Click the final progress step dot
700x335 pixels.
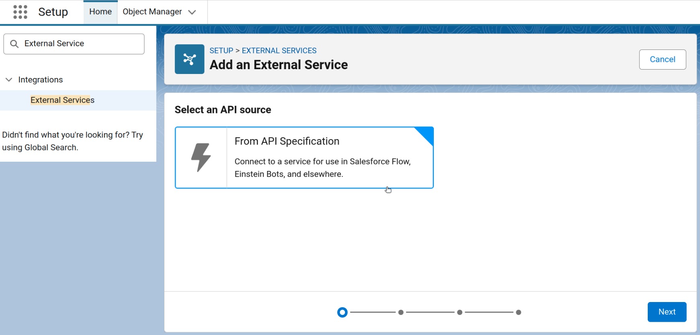pyautogui.click(x=519, y=312)
